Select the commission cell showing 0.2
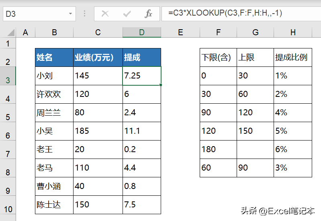321x221 pixels. 142,150
